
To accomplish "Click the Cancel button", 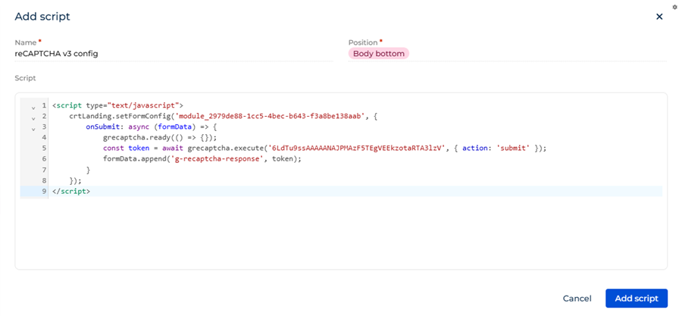I will coord(577,299).
